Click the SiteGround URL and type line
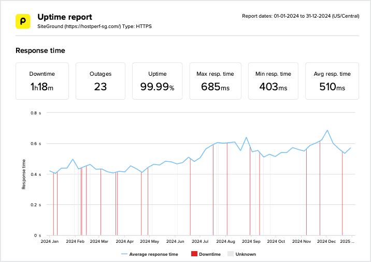 [x=94, y=26]
